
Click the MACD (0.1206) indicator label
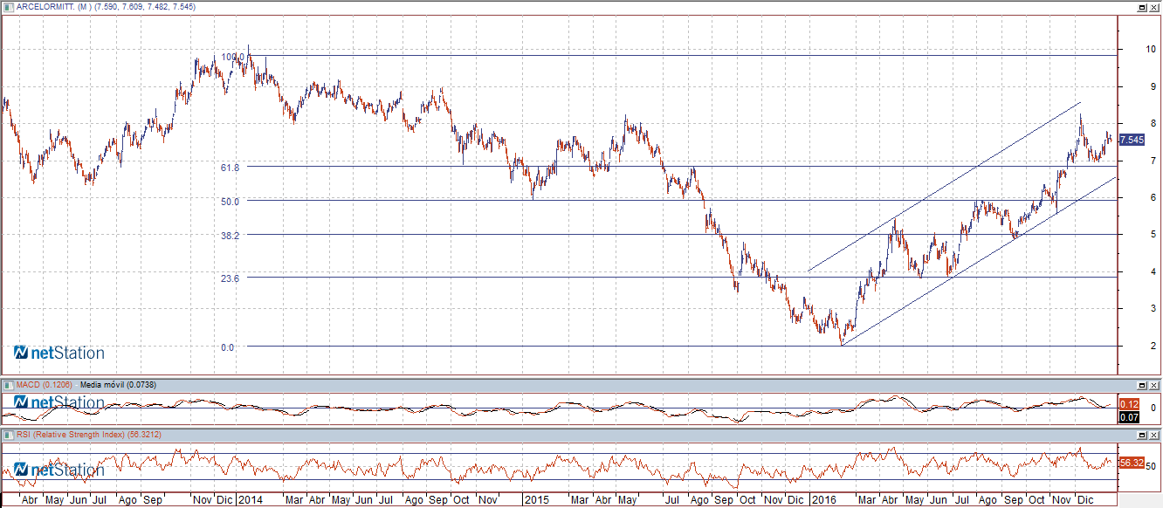coord(45,384)
